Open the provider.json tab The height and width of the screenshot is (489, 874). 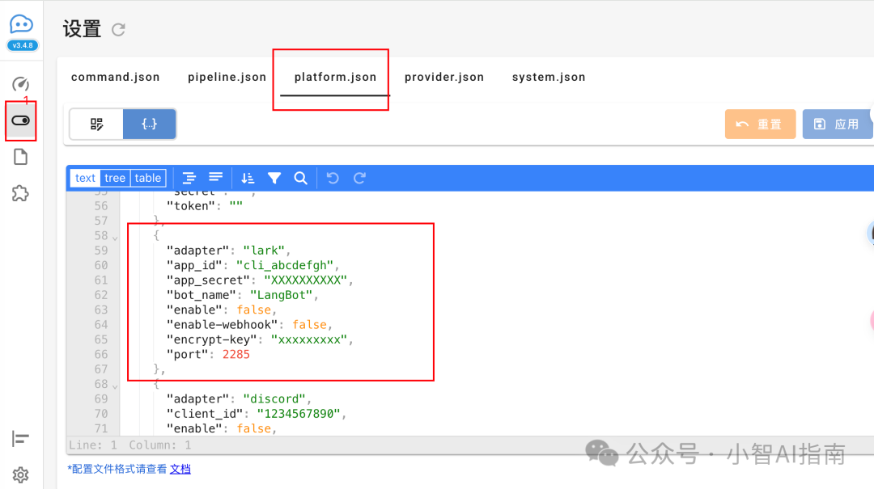click(x=444, y=78)
